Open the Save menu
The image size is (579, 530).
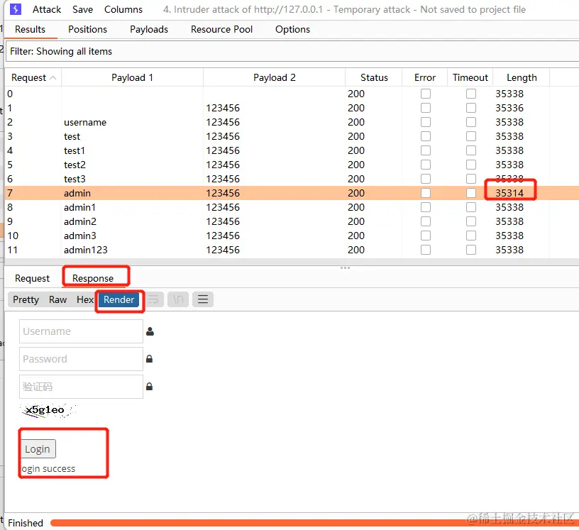click(x=82, y=9)
